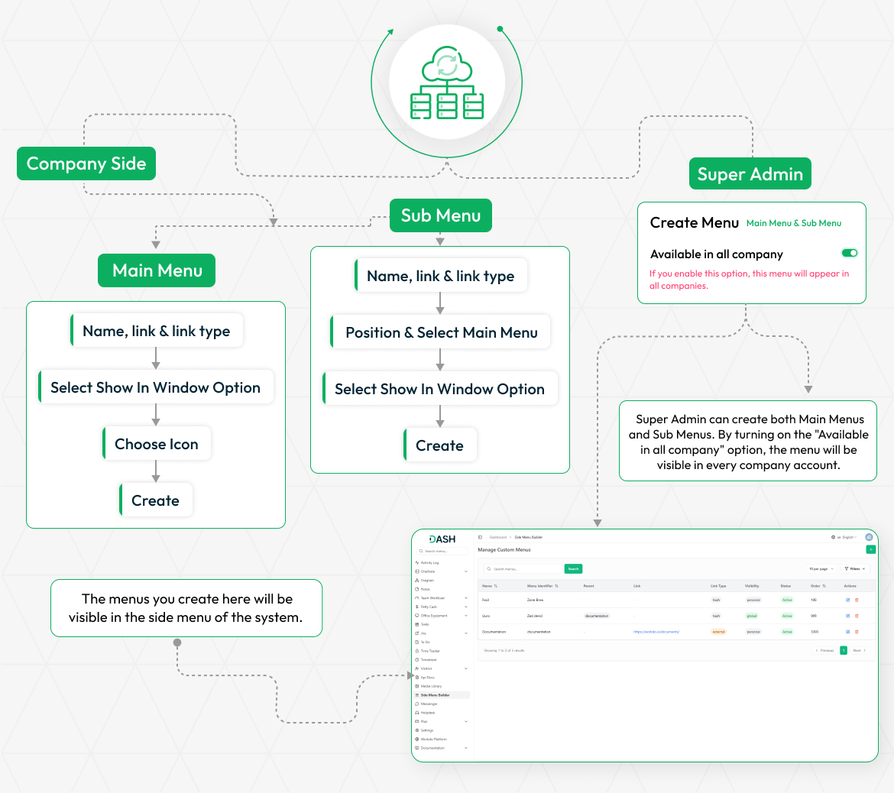This screenshot has height=793, width=894.
Task: Click the Dashboard breadcrumb link
Action: pos(497,537)
